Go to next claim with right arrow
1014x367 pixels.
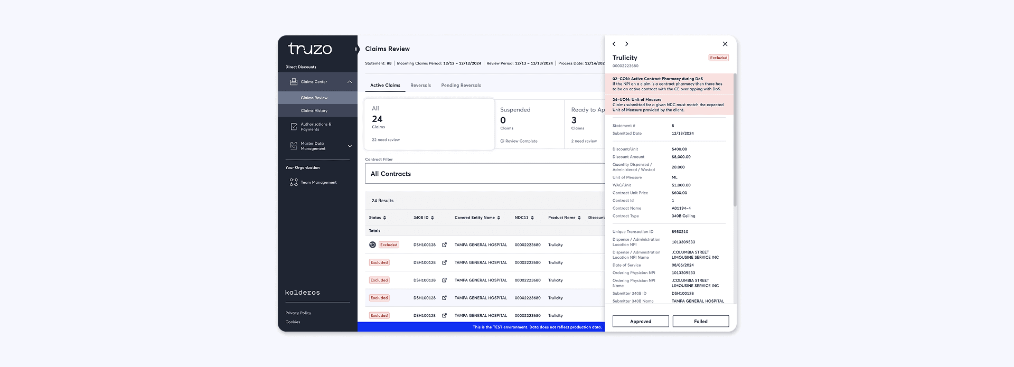627,44
